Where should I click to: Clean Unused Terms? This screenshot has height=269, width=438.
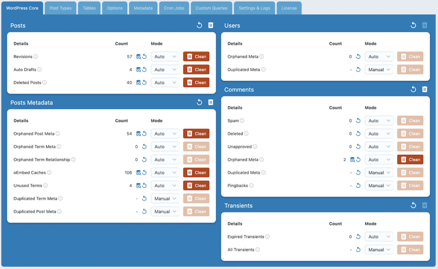(x=196, y=185)
